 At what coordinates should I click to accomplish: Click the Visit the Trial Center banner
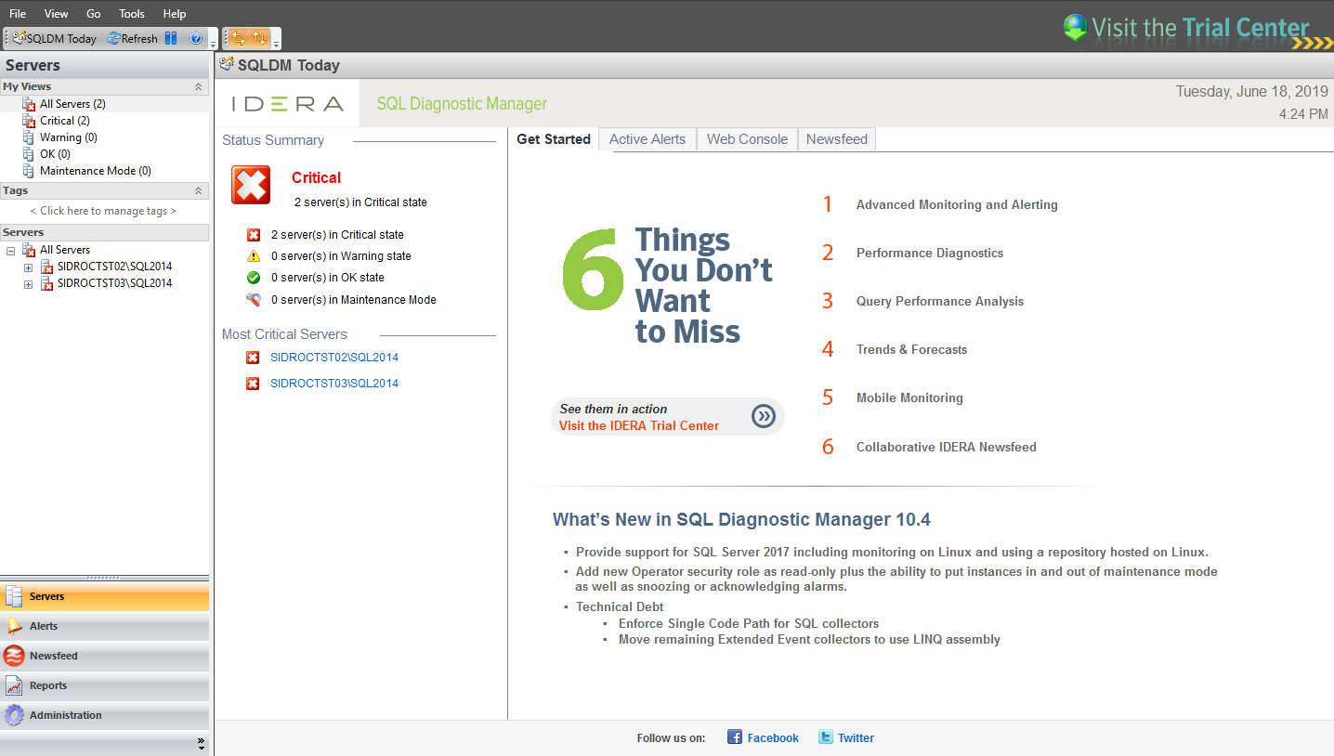(x=1198, y=28)
